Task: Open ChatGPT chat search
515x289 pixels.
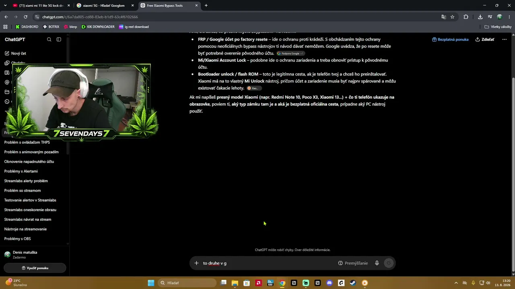Action: pos(49,39)
